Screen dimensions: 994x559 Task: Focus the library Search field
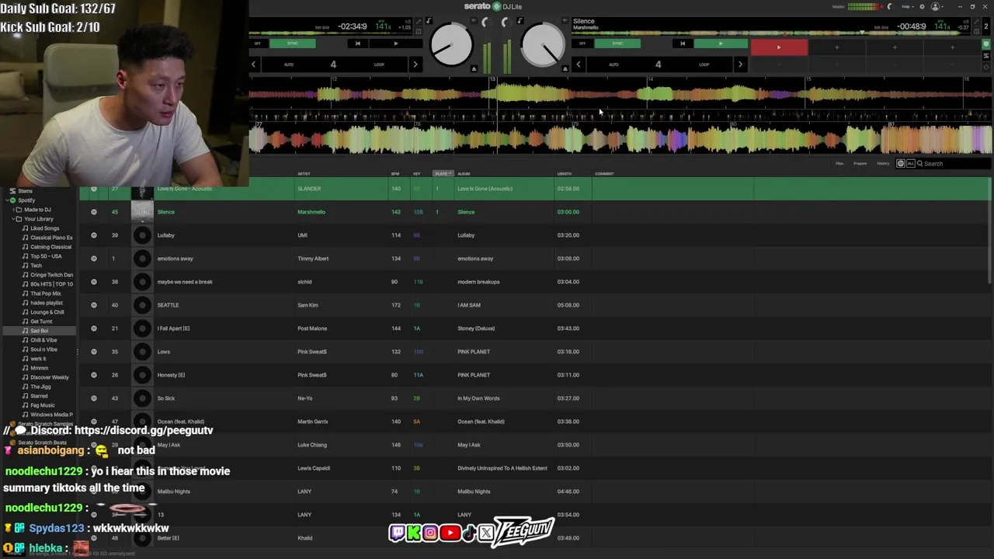pyautogui.click(x=954, y=164)
